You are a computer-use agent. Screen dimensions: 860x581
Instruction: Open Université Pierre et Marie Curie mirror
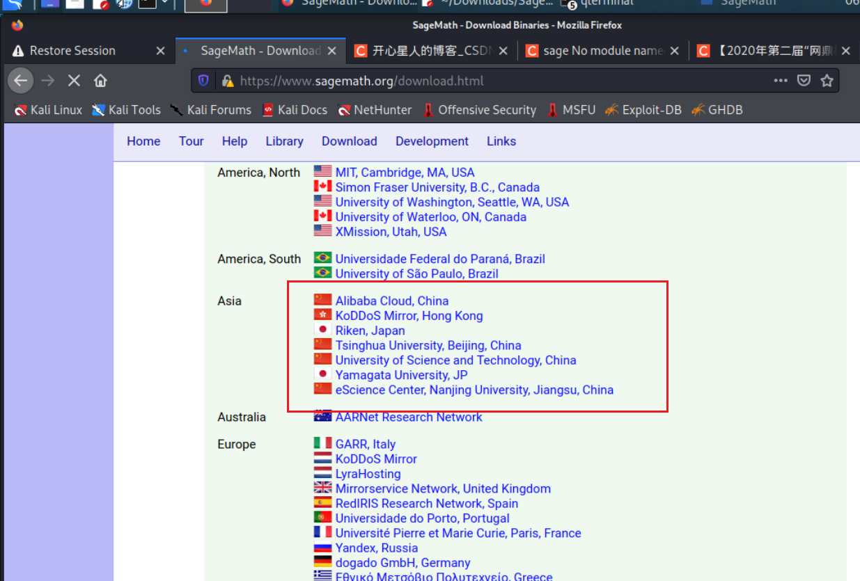click(x=458, y=533)
